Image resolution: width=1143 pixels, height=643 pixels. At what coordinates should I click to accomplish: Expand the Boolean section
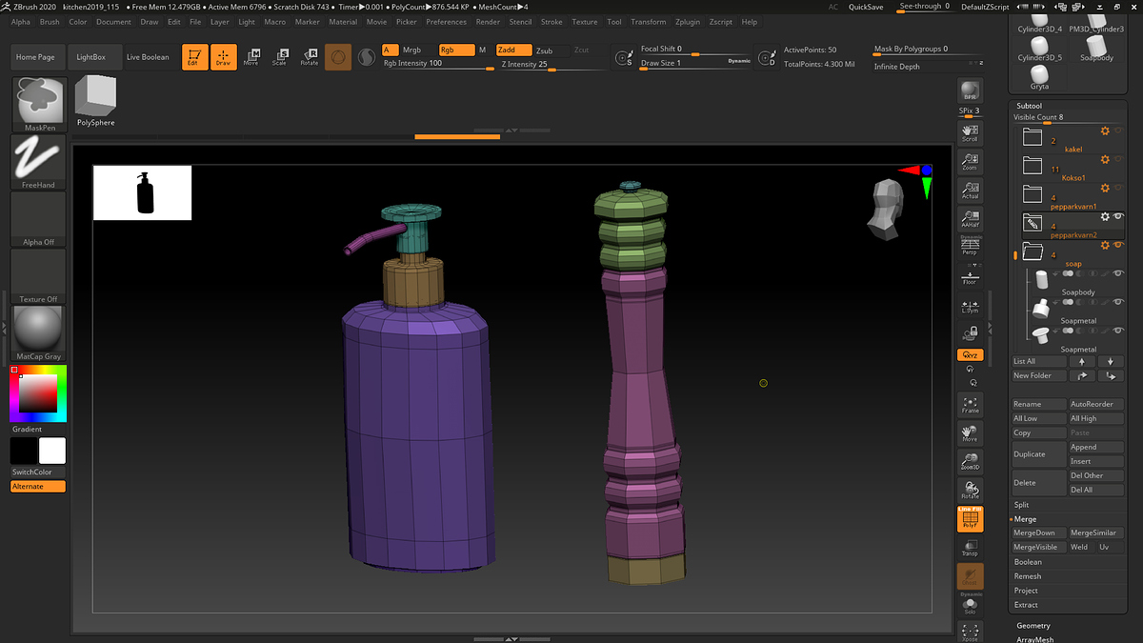click(1028, 562)
